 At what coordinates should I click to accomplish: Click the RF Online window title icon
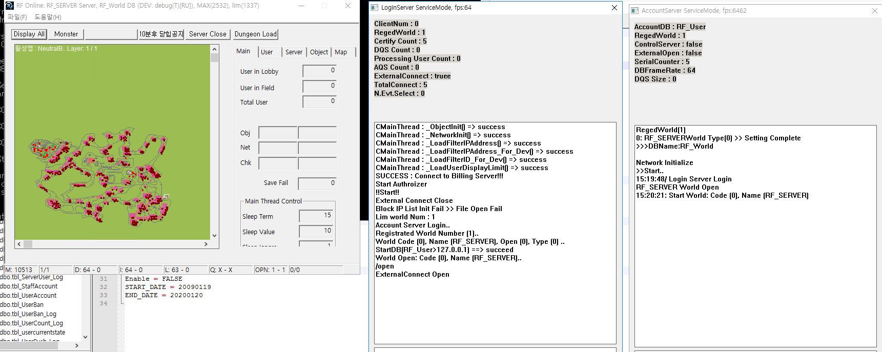coord(9,6)
